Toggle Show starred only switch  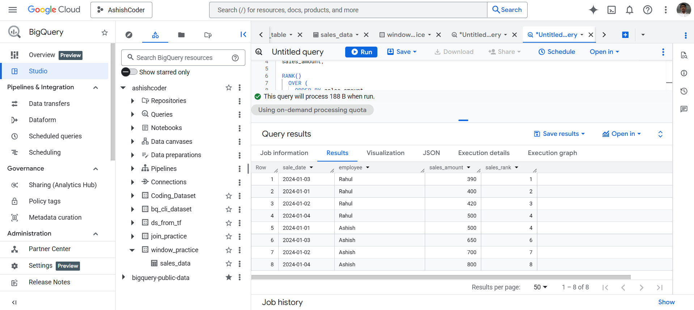pyautogui.click(x=129, y=72)
